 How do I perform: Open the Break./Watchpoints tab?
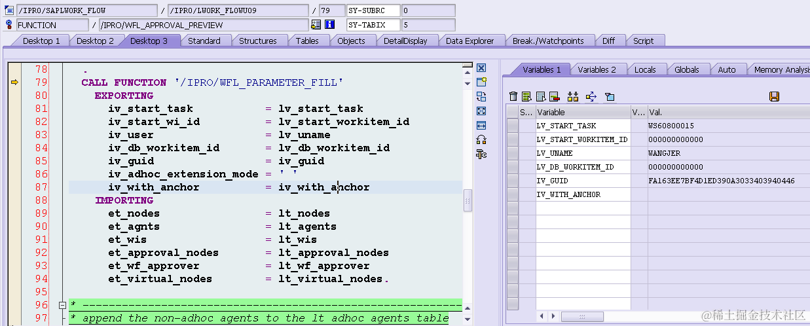tap(548, 41)
